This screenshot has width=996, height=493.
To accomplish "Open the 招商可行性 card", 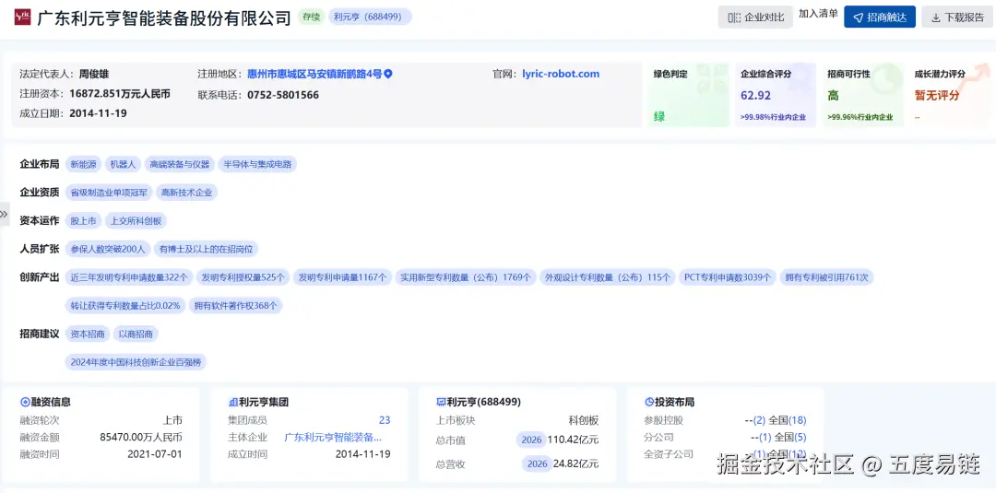I will [862, 95].
